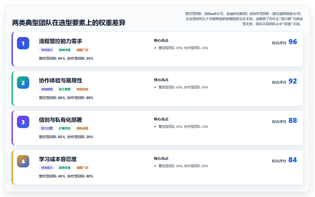
Task: Click 核心亮点 label in the 流程管控能力需求 card
Action: tap(161, 40)
